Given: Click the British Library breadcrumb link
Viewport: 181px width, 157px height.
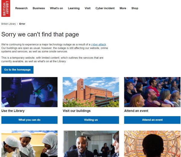Looking at the screenshot, I should pyautogui.click(x=8, y=24).
